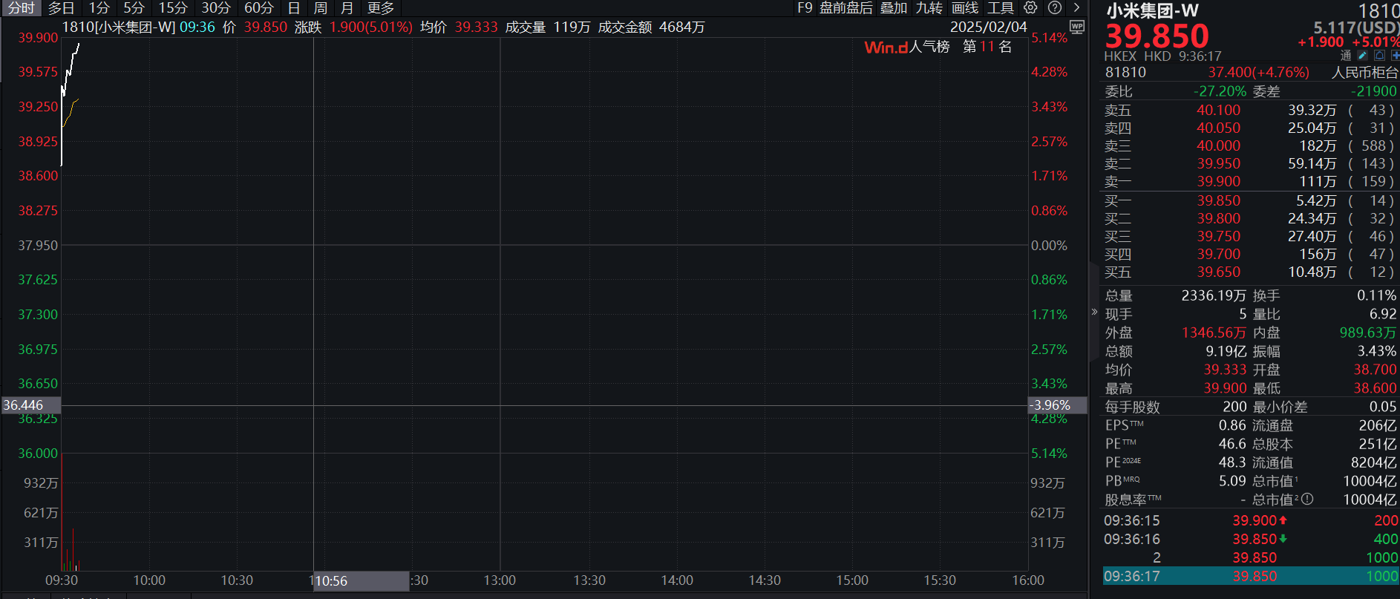
Task: Open the F9 deep data button
Action: (805, 8)
